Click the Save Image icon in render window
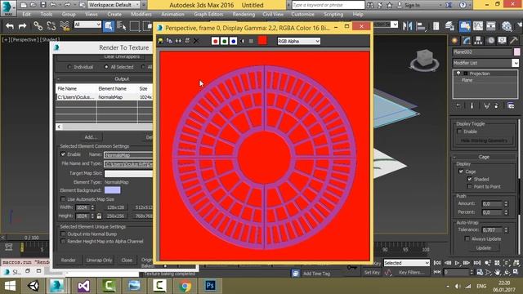The image size is (523, 294). pyautogui.click(x=160, y=41)
